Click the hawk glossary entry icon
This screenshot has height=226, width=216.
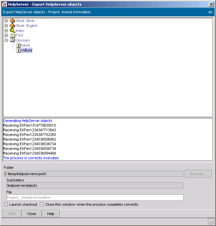point(19,46)
